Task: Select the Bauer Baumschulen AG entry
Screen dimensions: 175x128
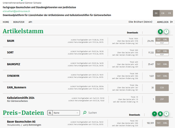Action: 21,122
